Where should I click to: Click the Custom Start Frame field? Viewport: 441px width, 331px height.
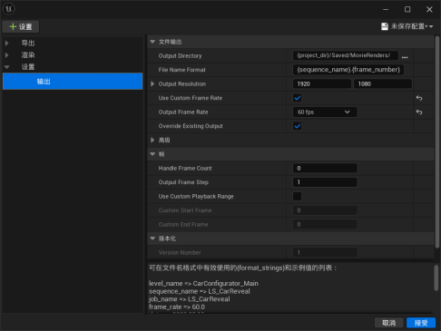point(325,210)
